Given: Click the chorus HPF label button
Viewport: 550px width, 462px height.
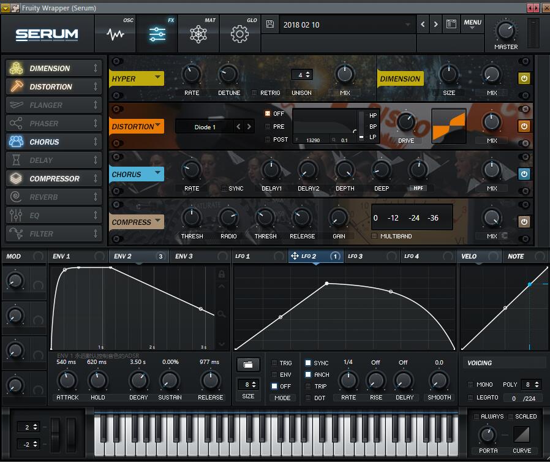Looking at the screenshot, I should point(418,188).
